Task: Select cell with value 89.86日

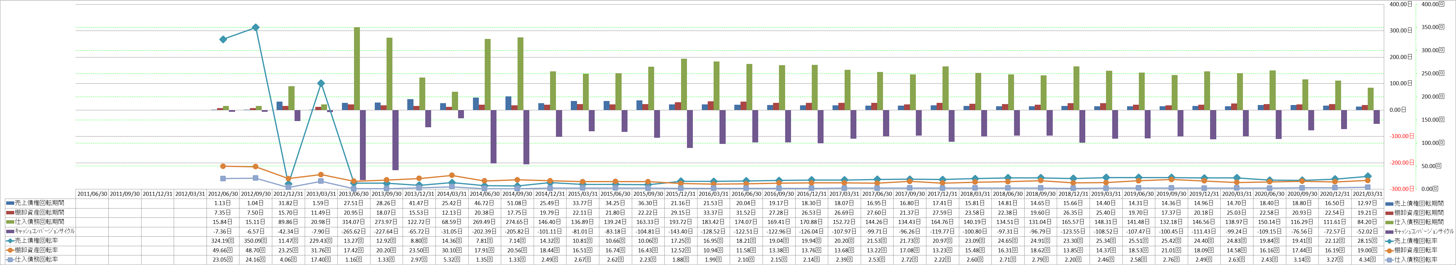Action: tap(288, 222)
